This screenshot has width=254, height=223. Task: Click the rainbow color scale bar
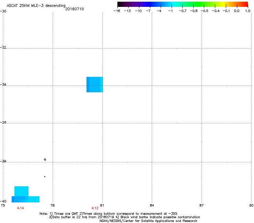(x=183, y=4)
